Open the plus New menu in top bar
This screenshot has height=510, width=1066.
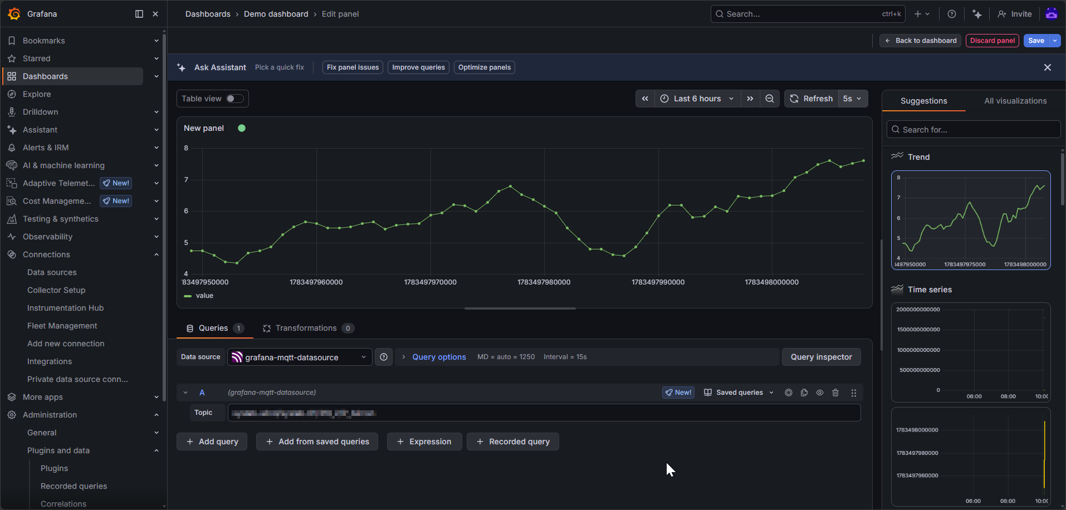point(922,14)
